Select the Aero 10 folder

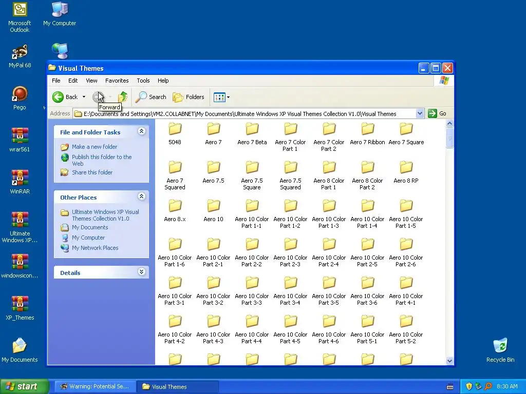click(213, 211)
